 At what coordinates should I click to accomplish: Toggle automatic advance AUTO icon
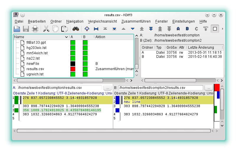[x=205, y=28]
